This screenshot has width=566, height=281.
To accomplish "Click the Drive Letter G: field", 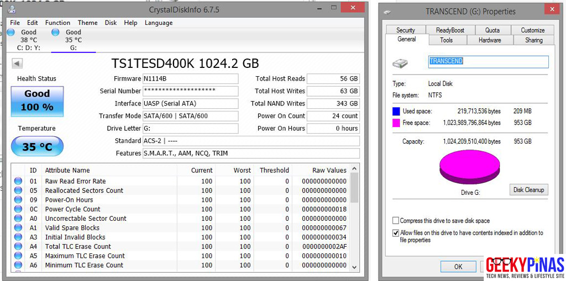I will pyautogui.click(x=191, y=129).
